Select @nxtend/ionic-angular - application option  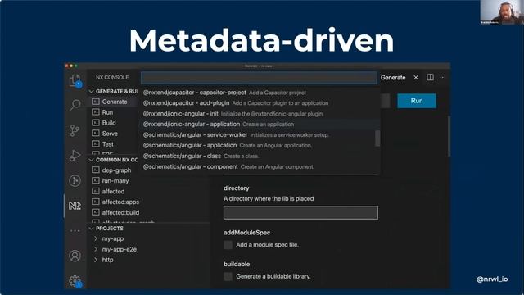(x=260, y=124)
